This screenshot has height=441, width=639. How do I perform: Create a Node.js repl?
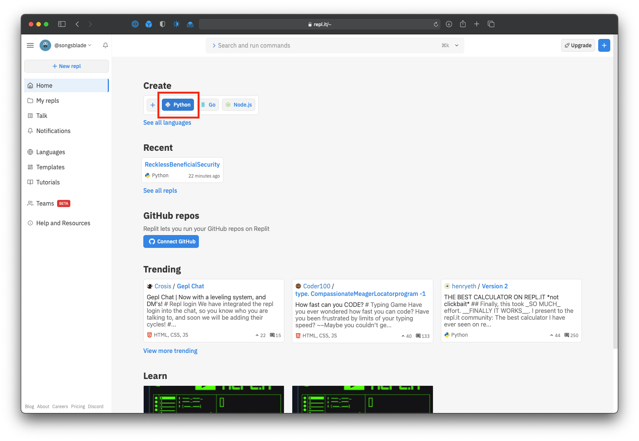pos(239,105)
